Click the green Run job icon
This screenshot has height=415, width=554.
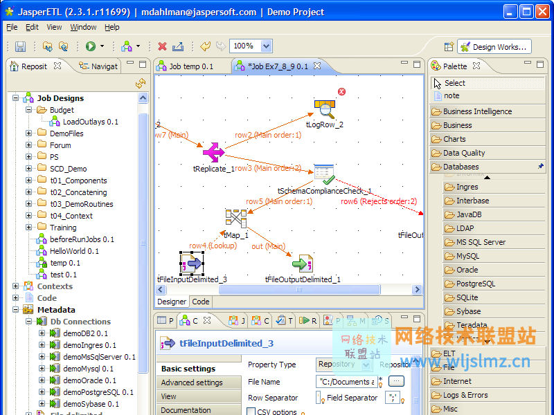(x=91, y=46)
